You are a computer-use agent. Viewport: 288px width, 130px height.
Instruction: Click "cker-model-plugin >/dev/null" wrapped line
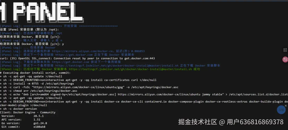tap(23, 105)
